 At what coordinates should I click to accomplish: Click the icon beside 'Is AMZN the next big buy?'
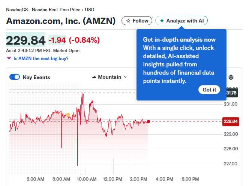9,58
